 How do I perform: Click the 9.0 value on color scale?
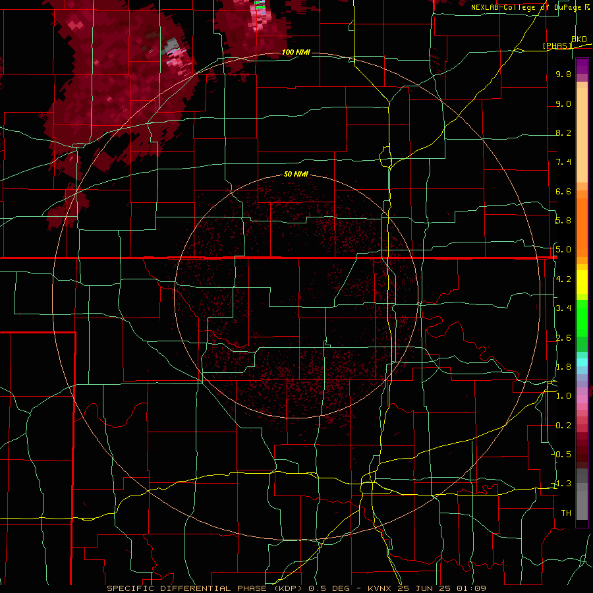tap(563, 103)
